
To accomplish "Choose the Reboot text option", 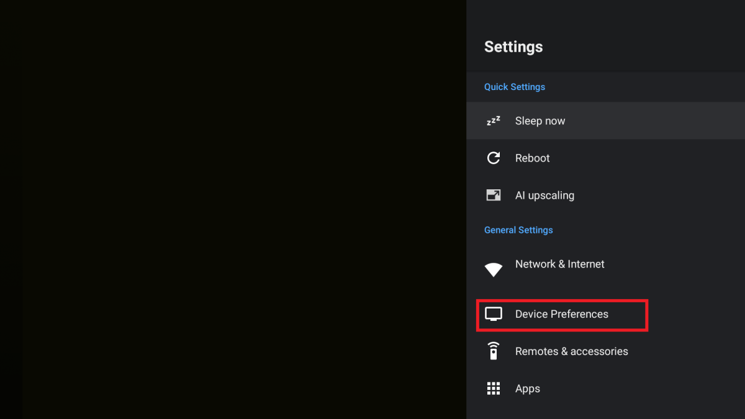I will point(533,158).
